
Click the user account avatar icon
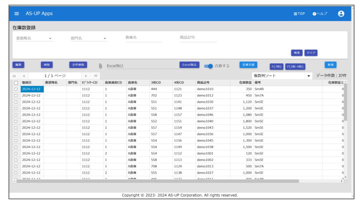[x=341, y=14]
